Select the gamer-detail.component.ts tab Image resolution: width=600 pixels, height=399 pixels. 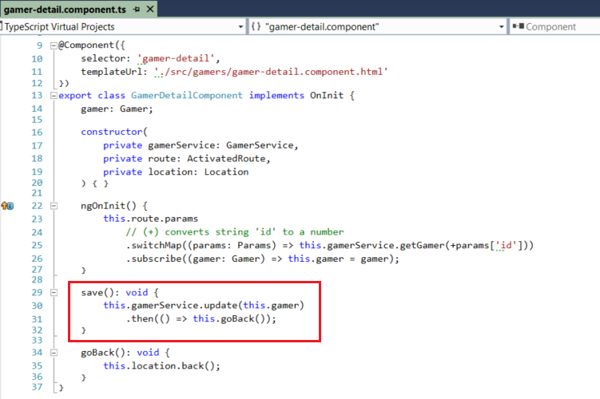tap(64, 9)
